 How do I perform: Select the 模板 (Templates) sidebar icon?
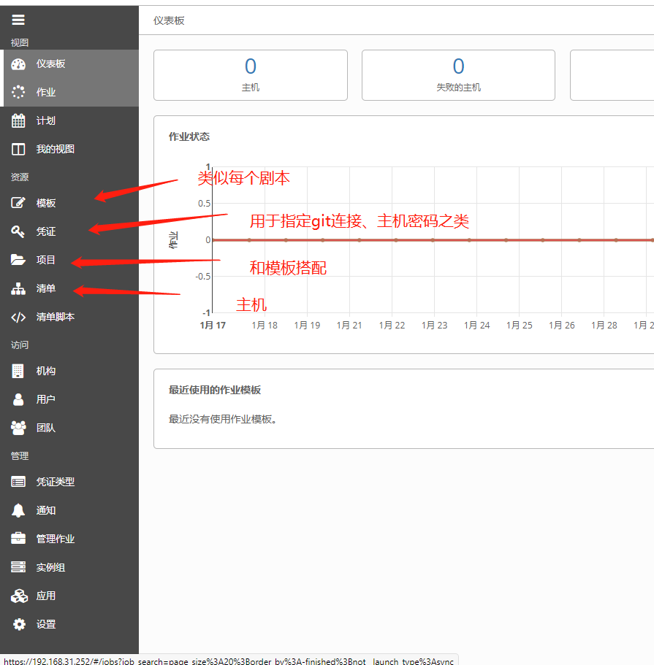coord(18,202)
